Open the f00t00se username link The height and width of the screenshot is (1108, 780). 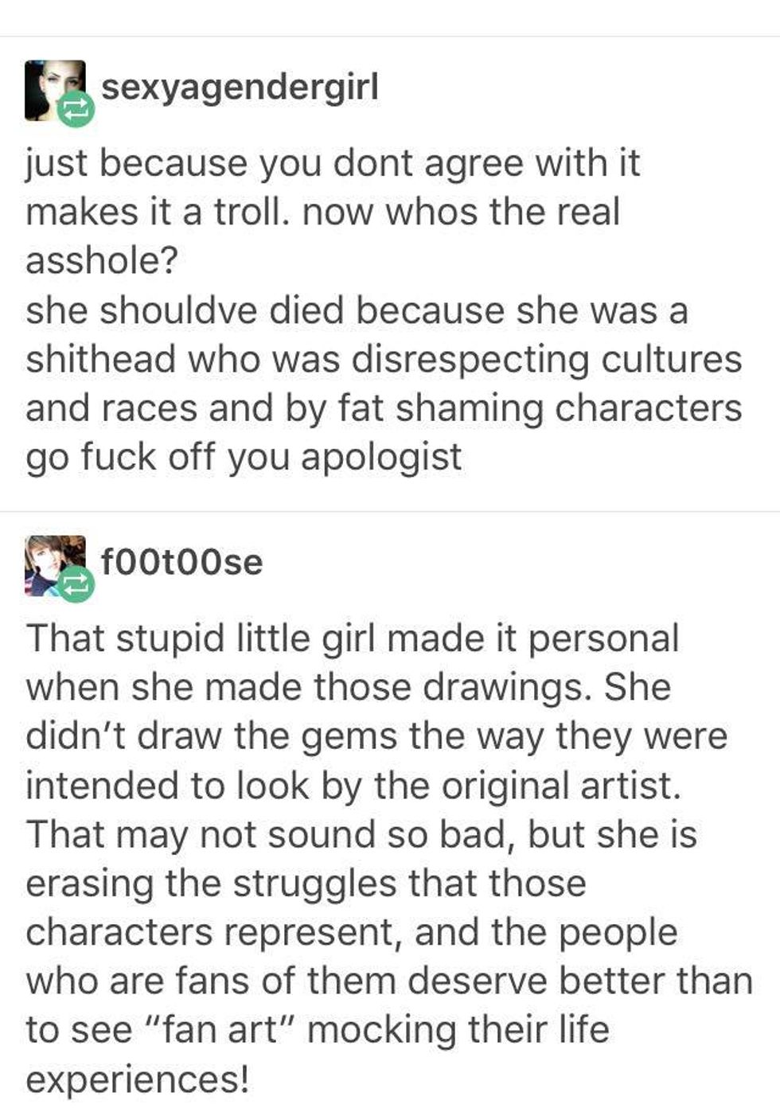point(181,562)
